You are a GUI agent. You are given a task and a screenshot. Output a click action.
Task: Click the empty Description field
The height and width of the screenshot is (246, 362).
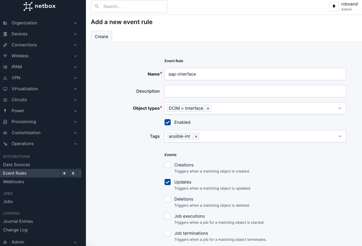point(255,91)
